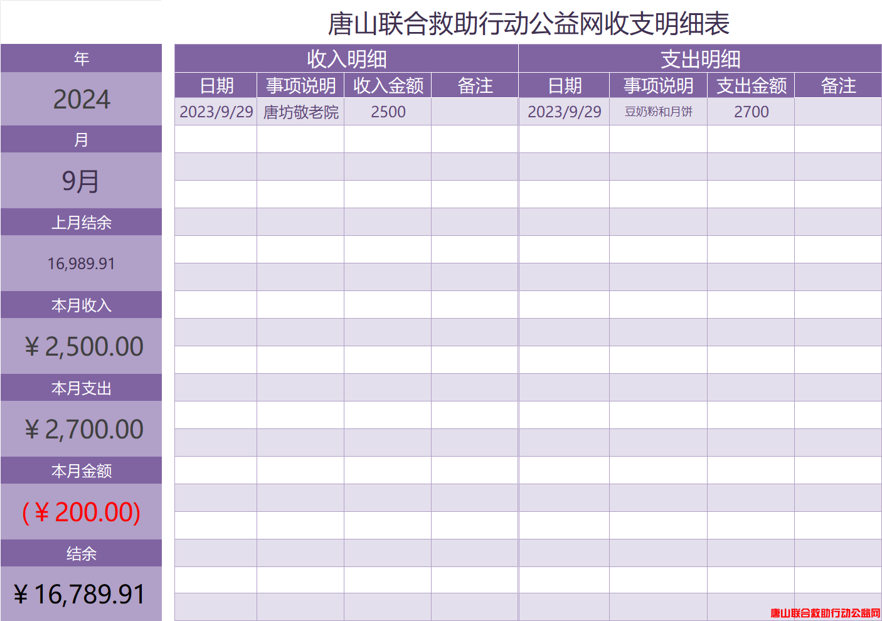Click the title 唐山联合救助行动公益网收支明细表

coord(528,24)
